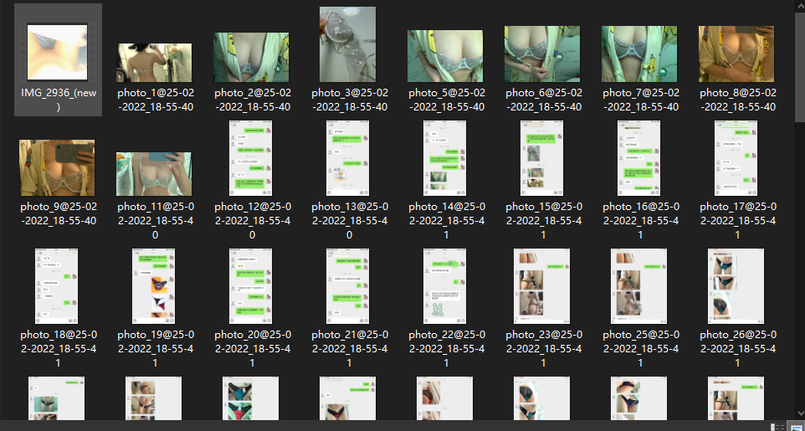The height and width of the screenshot is (431, 805).
Task: Select the photo_1@25-02-2022 file thumbnail
Action: [x=154, y=63]
